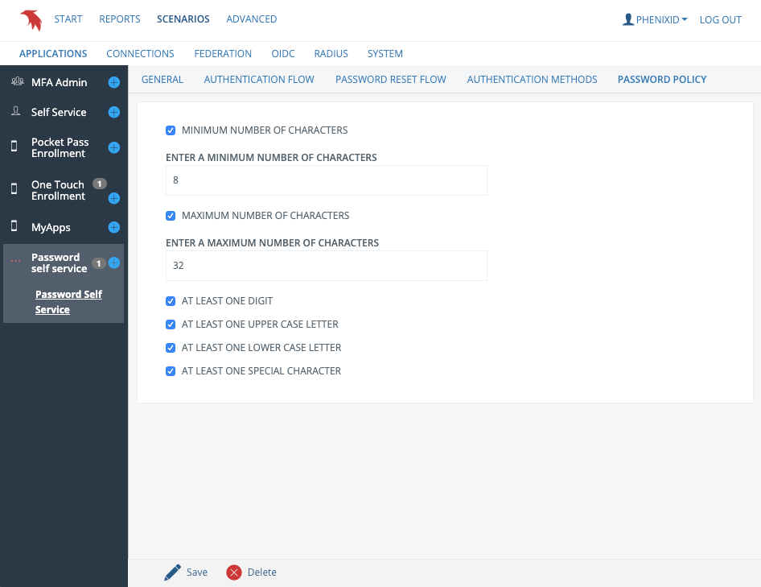The width and height of the screenshot is (761, 587).
Task: Click the plus icon next to MyApps
Action: (x=114, y=228)
